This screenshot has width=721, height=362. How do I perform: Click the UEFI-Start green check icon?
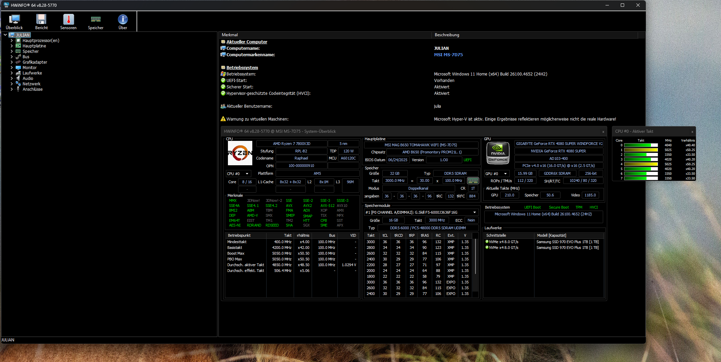click(223, 80)
